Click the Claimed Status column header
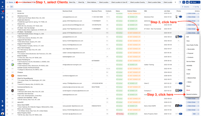This screenshot has width=201, height=116. [x=132, y=11]
